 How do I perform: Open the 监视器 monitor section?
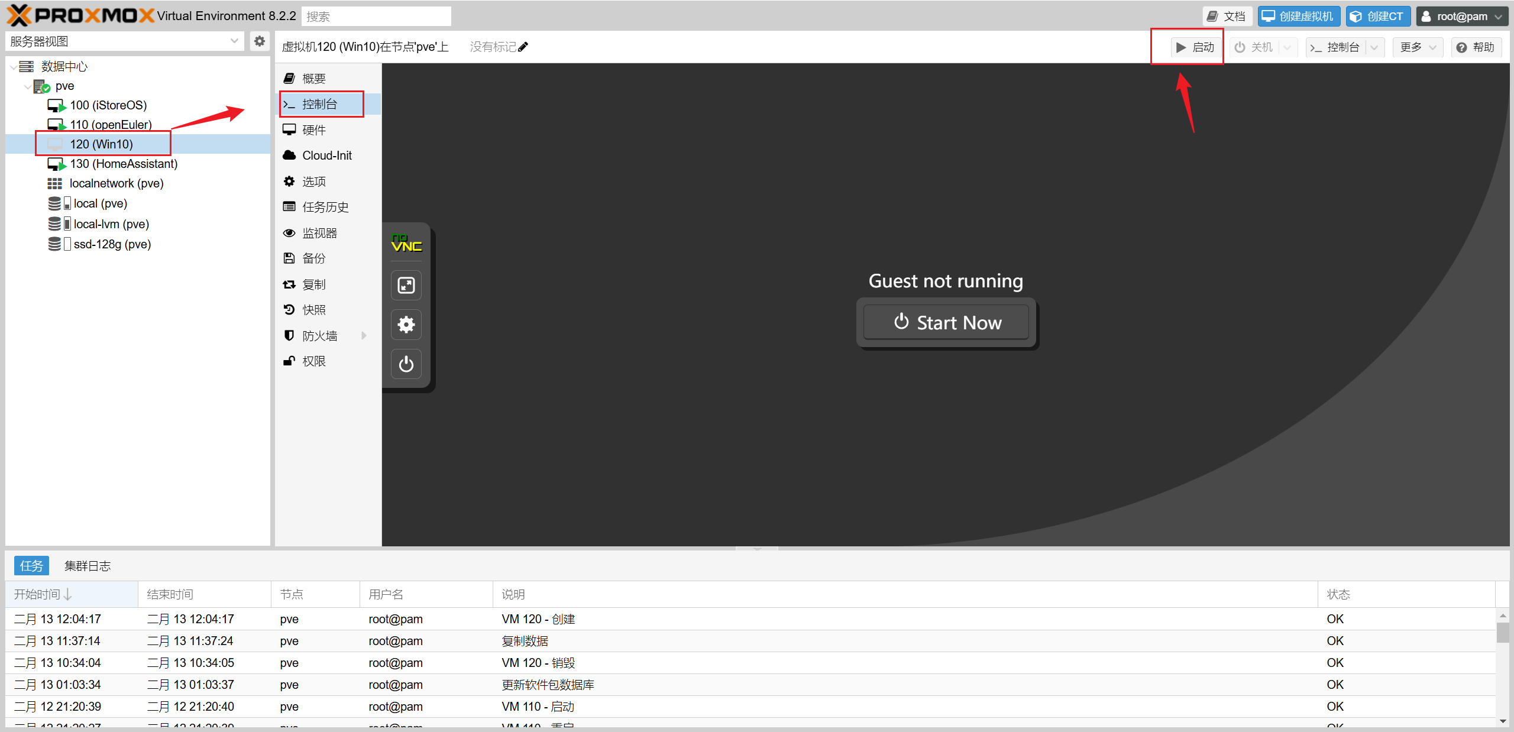[319, 233]
